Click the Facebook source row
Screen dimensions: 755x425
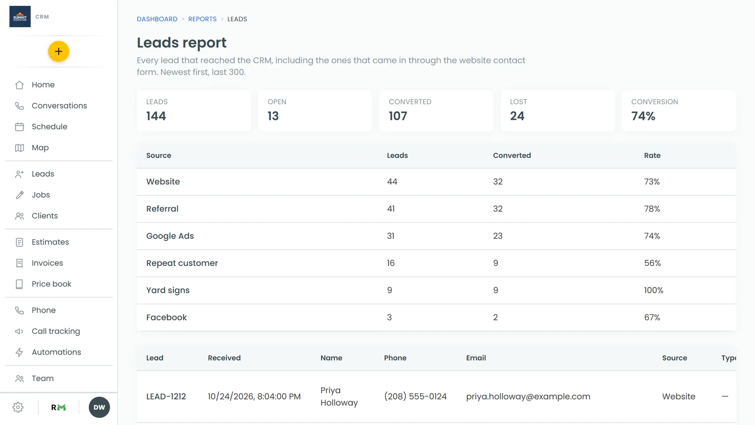click(x=436, y=317)
